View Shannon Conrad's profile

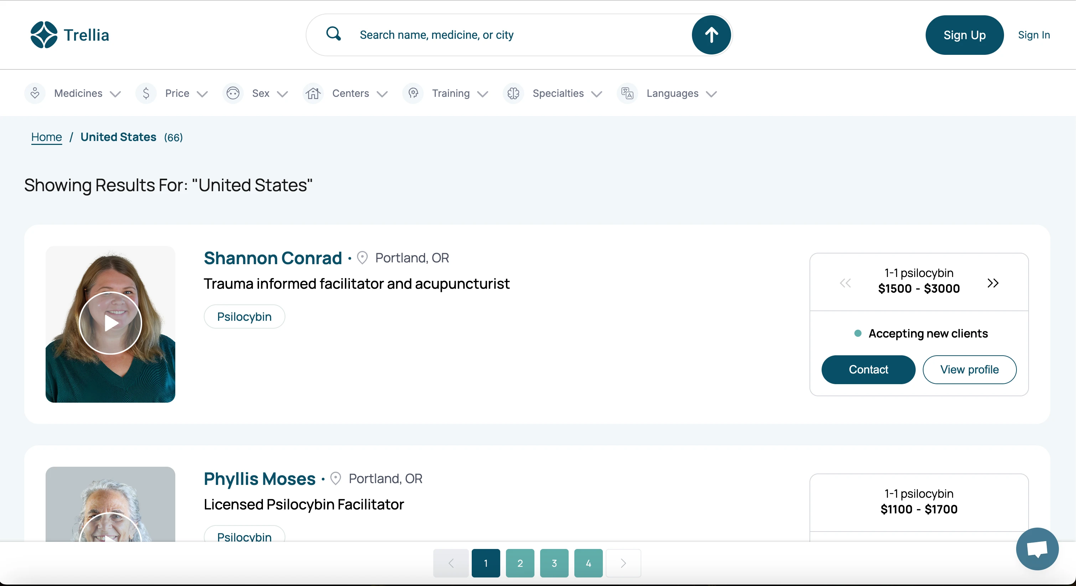pos(969,370)
